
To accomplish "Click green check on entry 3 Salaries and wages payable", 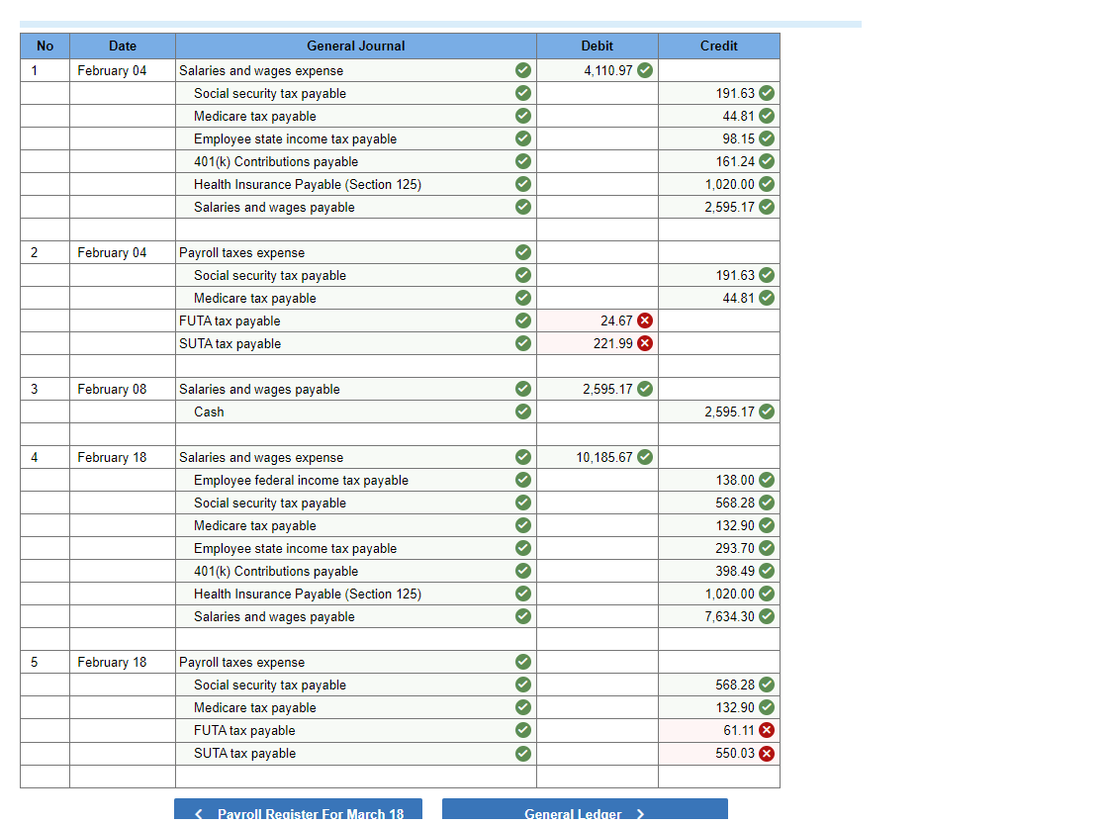I will 523,389.
